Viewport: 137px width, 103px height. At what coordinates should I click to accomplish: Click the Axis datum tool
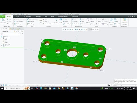[45, 19]
